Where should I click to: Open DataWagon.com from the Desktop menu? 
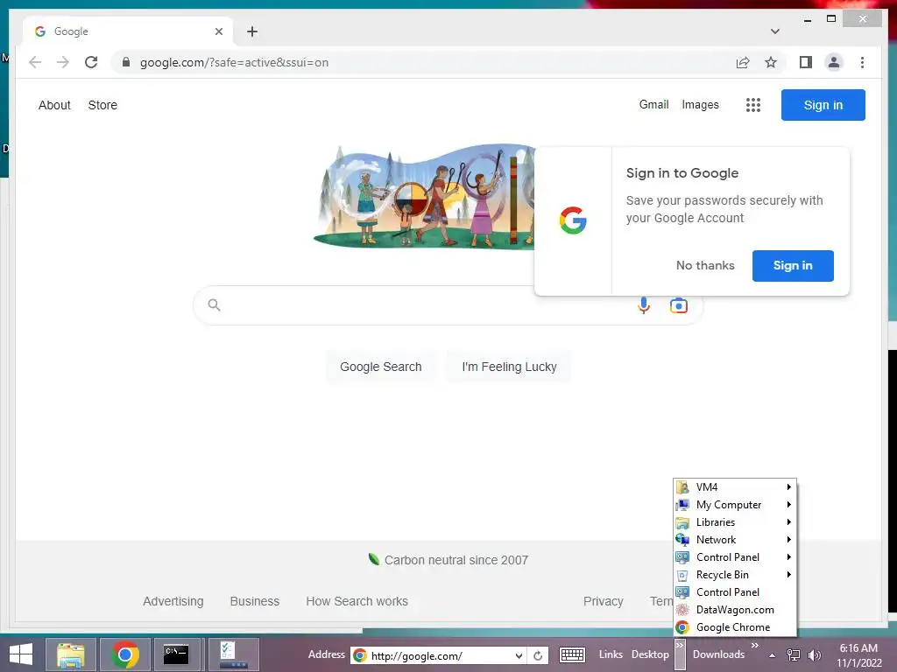pos(735,610)
